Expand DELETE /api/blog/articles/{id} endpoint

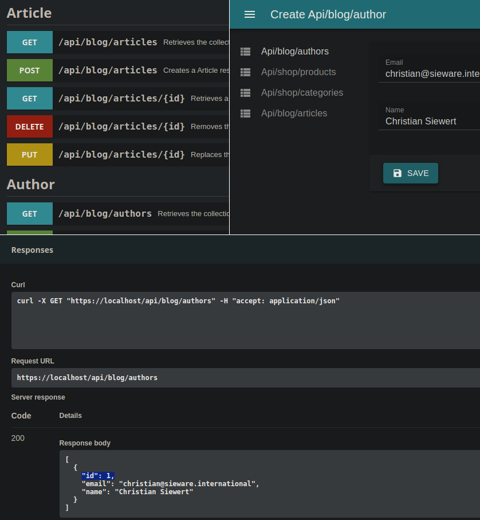pyautogui.click(x=118, y=126)
